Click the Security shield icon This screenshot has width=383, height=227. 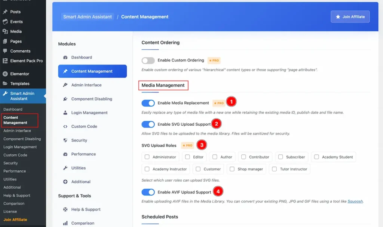pos(65,141)
